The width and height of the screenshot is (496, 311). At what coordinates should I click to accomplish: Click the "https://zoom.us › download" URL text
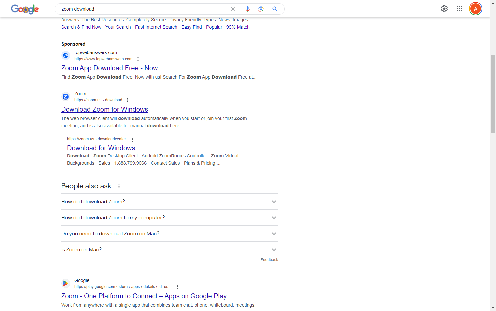pyautogui.click(x=98, y=100)
